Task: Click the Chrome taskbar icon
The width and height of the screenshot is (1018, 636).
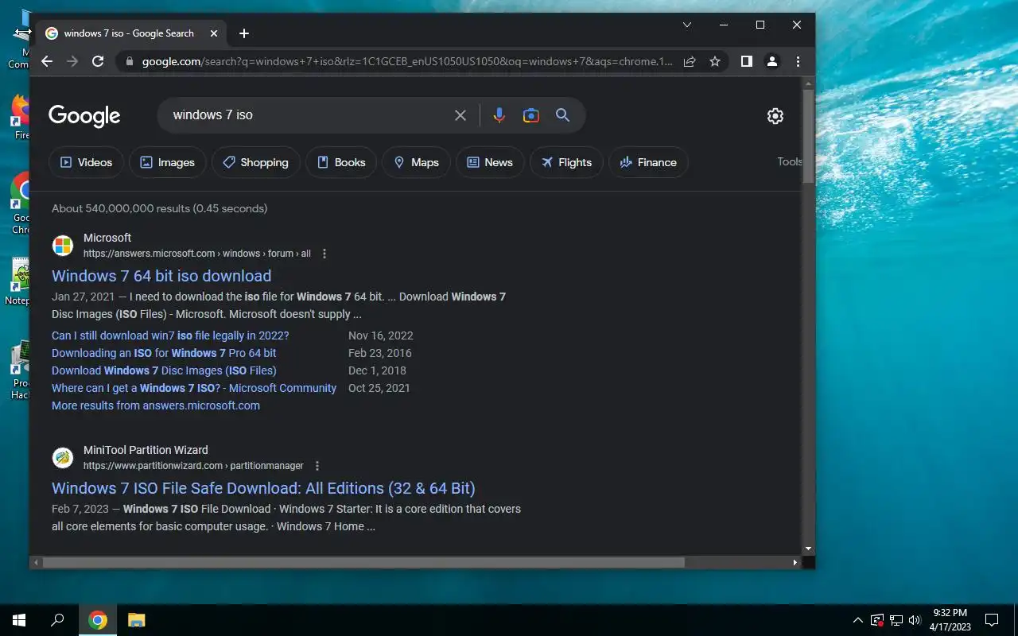Action: pos(98,620)
